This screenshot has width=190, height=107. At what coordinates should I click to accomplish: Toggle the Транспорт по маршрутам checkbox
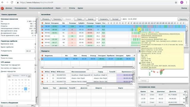[x=35, y=65]
